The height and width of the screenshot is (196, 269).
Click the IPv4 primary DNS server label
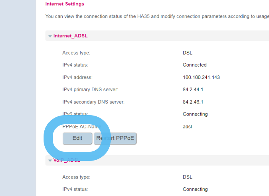point(90,90)
